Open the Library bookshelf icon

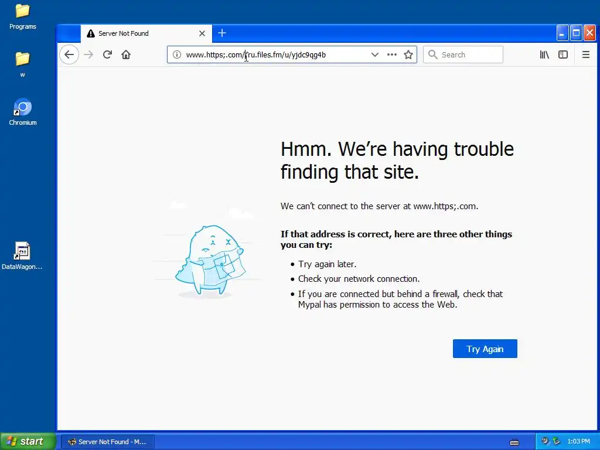coord(544,54)
